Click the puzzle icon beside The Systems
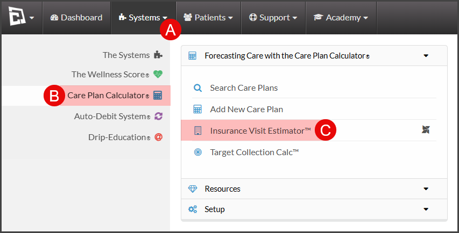This screenshot has width=459, height=233. tap(158, 55)
